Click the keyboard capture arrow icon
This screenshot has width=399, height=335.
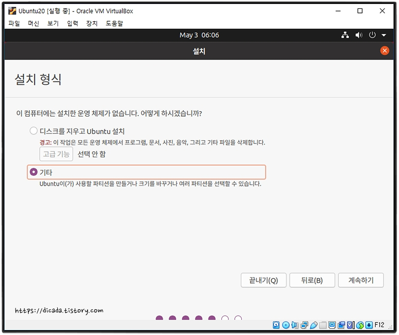[369, 325]
